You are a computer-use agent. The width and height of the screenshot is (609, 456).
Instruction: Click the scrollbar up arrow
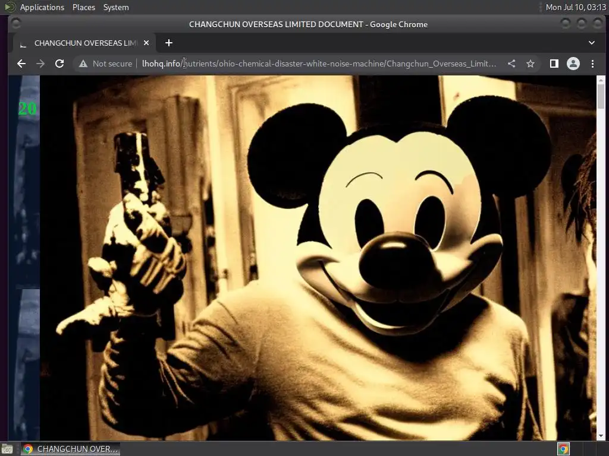point(601,80)
